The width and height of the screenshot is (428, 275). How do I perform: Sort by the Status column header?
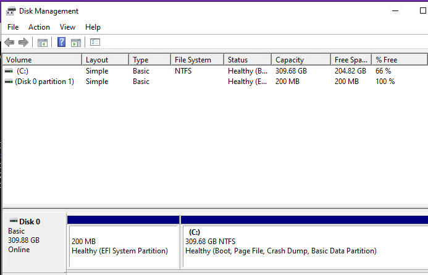click(x=248, y=59)
